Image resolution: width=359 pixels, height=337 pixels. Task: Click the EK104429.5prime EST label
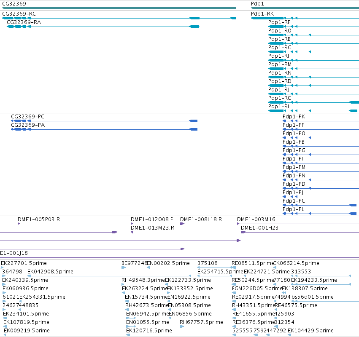[x=310, y=331]
